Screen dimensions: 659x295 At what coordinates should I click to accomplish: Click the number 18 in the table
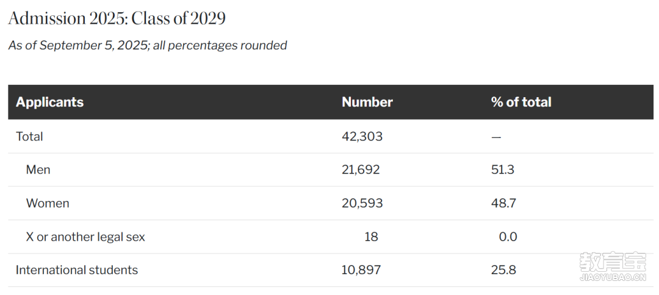(x=371, y=237)
